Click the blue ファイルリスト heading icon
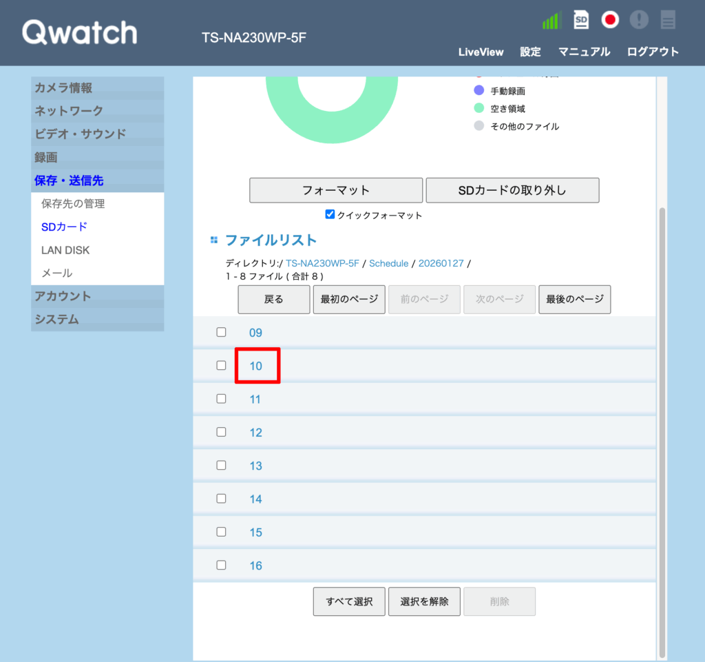The image size is (705, 662). (x=214, y=240)
